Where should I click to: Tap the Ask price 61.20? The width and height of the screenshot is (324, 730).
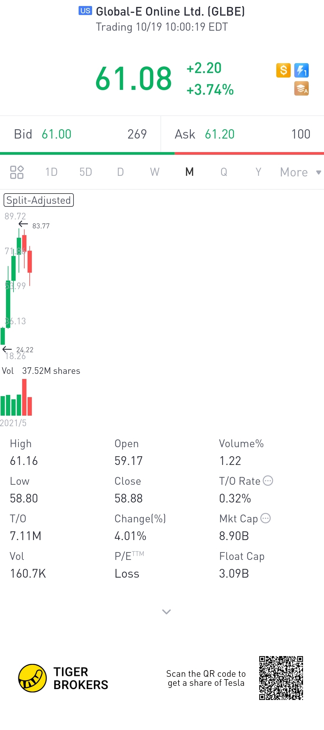point(220,134)
